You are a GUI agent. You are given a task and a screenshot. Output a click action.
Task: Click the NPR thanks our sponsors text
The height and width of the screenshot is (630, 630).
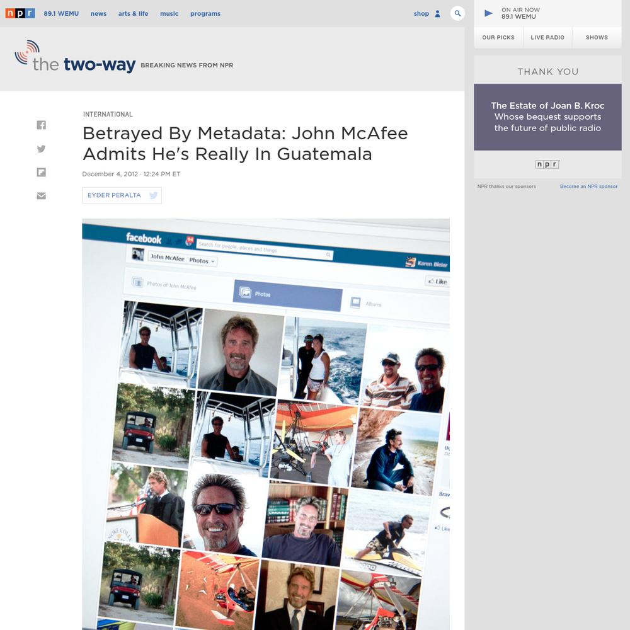(x=507, y=186)
